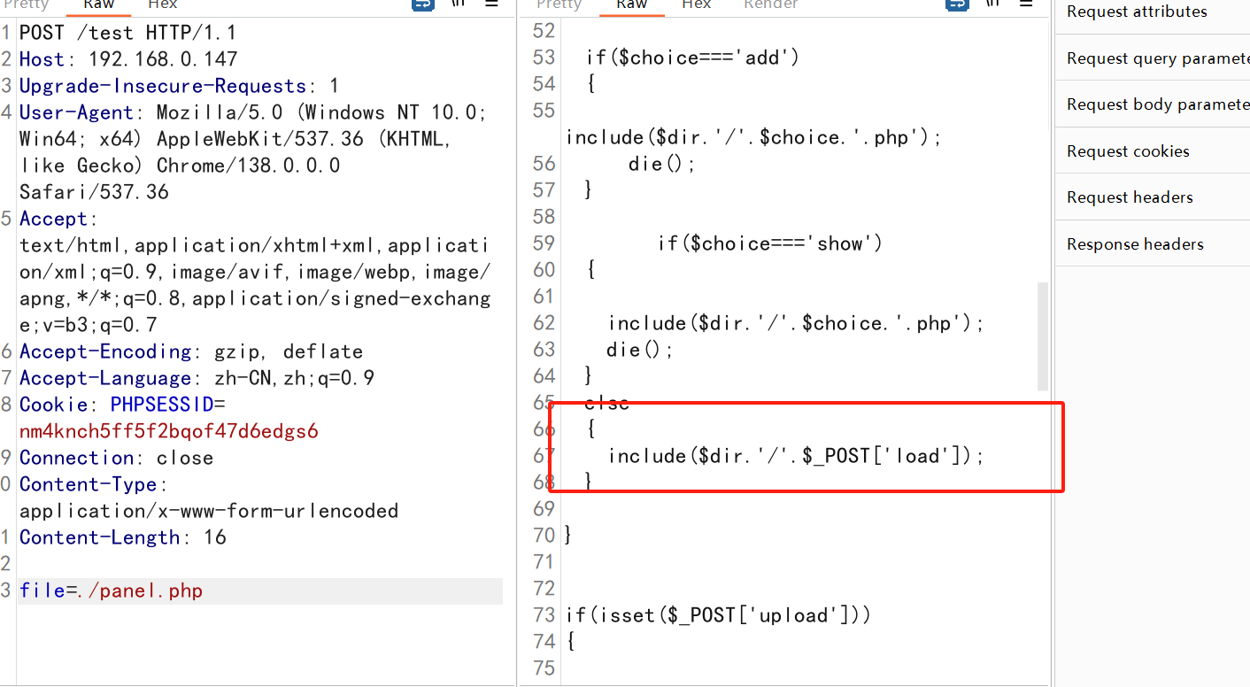The image size is (1250, 687).
Task: Click the Host header value 192.168.0.147
Action: click(163, 59)
